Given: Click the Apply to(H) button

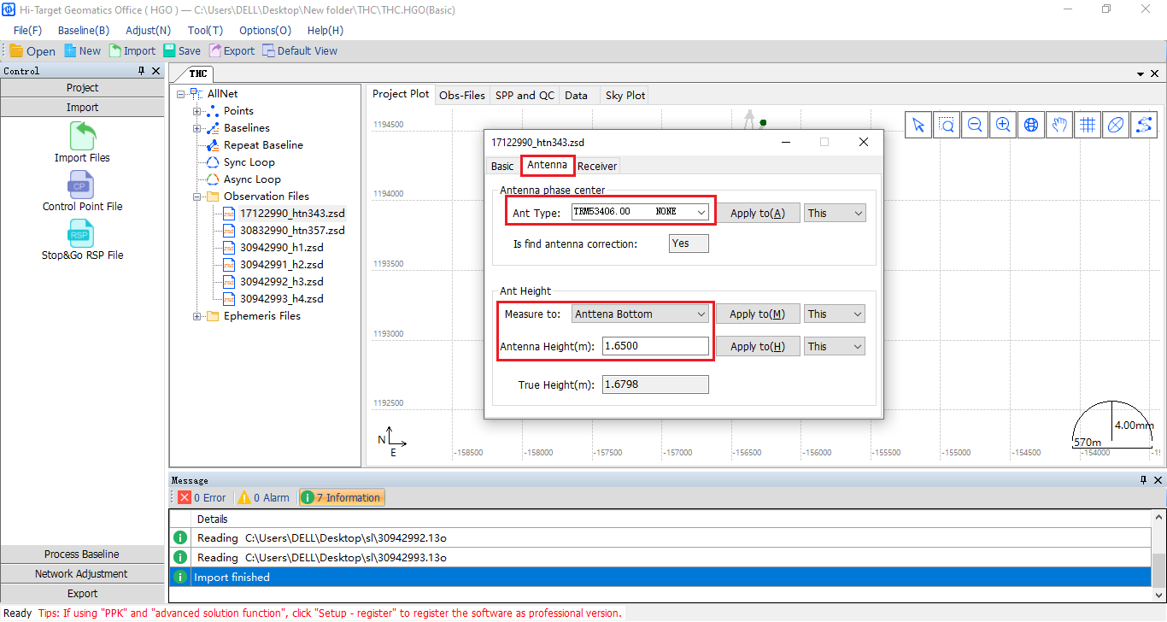Looking at the screenshot, I should tap(757, 346).
